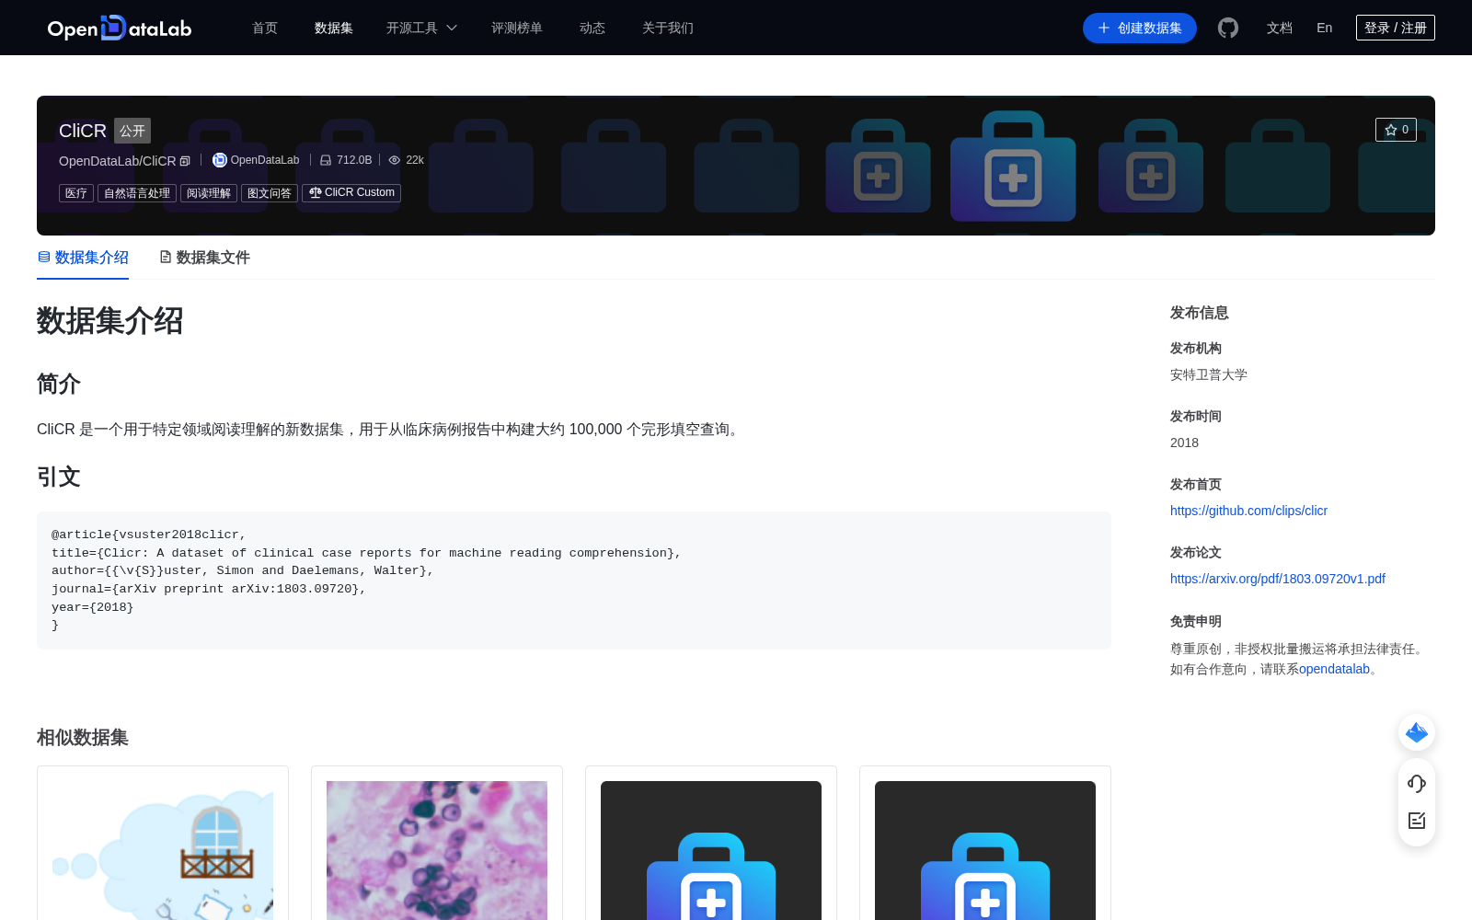Switch language to En
This screenshot has height=920, width=1472.
click(1325, 28)
